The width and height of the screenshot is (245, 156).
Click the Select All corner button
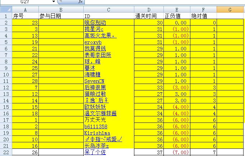pyautogui.click(x=6, y=10)
